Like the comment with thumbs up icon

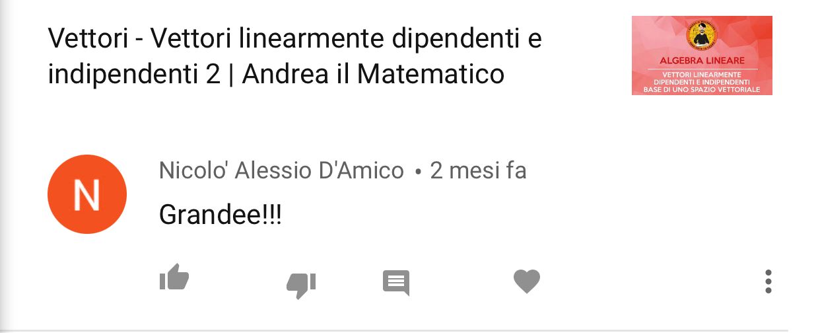pyautogui.click(x=174, y=277)
